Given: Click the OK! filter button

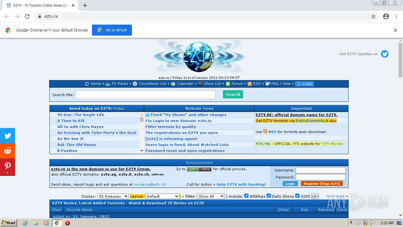Looking at the screenshot, I should (315, 196).
